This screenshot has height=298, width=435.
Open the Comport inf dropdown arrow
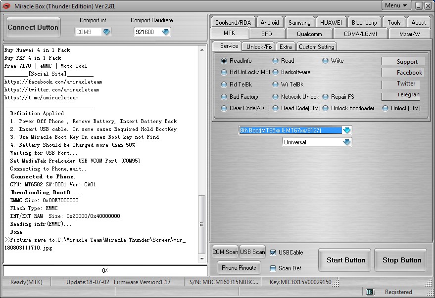click(x=106, y=32)
